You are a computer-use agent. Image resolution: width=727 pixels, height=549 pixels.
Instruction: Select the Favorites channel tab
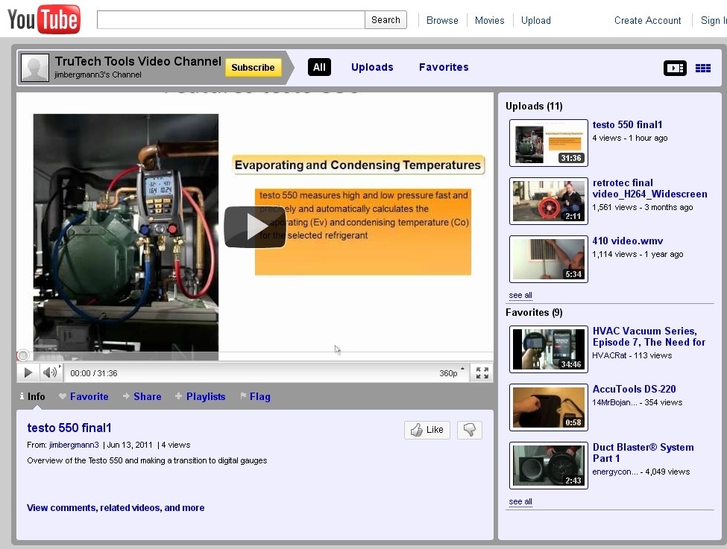444,67
